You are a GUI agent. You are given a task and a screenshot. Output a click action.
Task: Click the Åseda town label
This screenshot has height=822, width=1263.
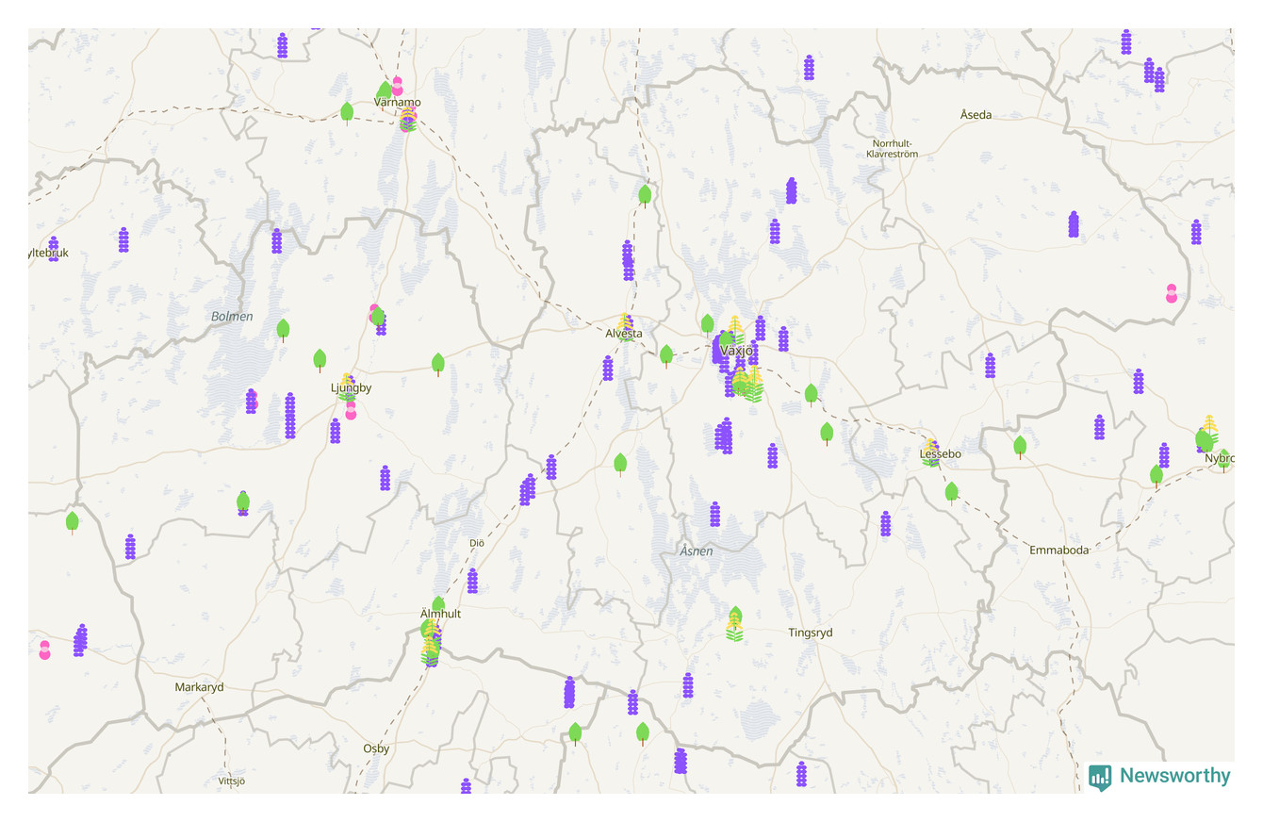[976, 114]
